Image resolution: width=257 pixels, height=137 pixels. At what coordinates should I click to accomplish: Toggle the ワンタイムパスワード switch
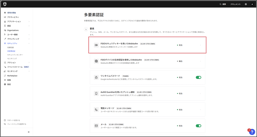[x=199, y=77]
